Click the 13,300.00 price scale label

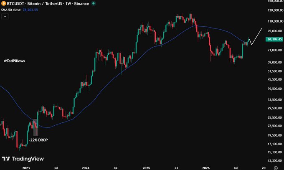point(275,160)
